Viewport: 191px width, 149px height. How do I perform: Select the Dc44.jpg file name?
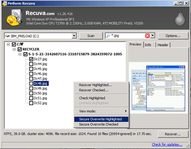[40, 64]
